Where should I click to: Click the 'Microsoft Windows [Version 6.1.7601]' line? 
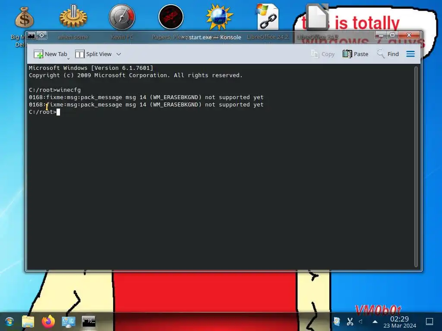[x=91, y=68]
